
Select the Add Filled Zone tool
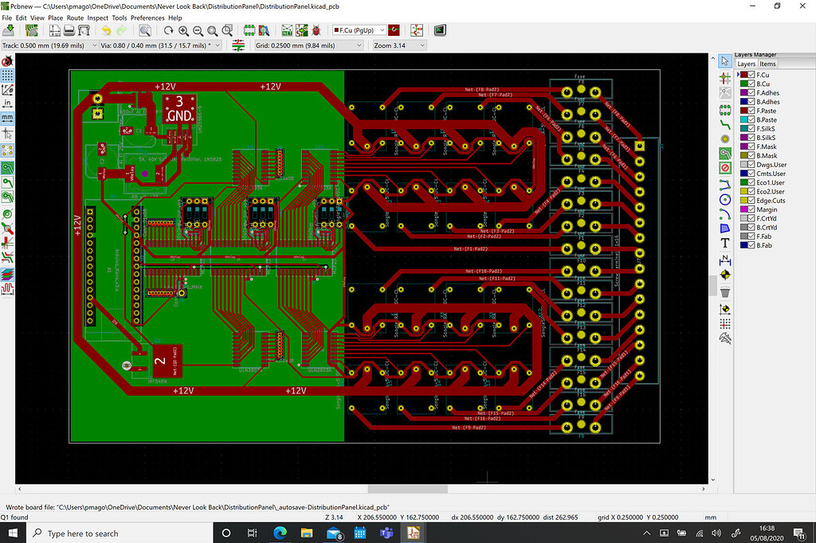click(x=725, y=153)
